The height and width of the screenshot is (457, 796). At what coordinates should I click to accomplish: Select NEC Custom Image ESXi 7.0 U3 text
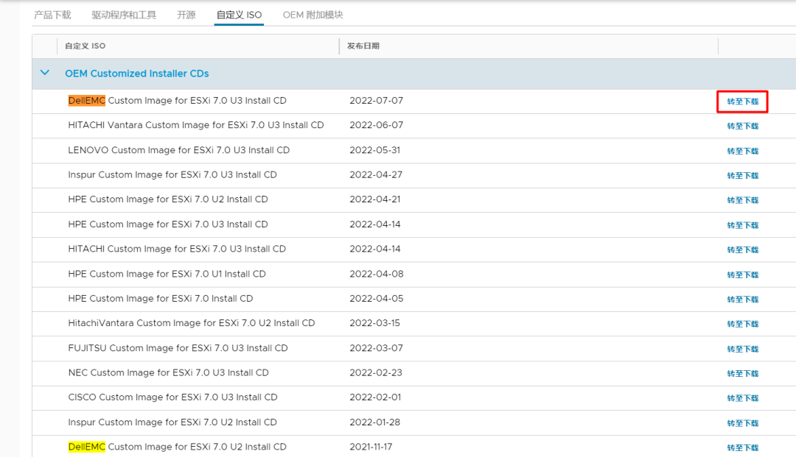tap(169, 372)
